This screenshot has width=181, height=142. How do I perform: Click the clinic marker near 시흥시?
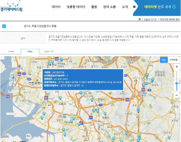point(60,98)
